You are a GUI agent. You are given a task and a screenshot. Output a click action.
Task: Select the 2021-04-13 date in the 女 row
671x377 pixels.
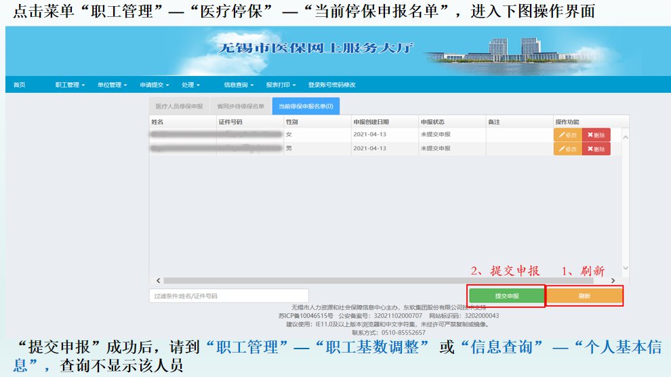point(370,134)
